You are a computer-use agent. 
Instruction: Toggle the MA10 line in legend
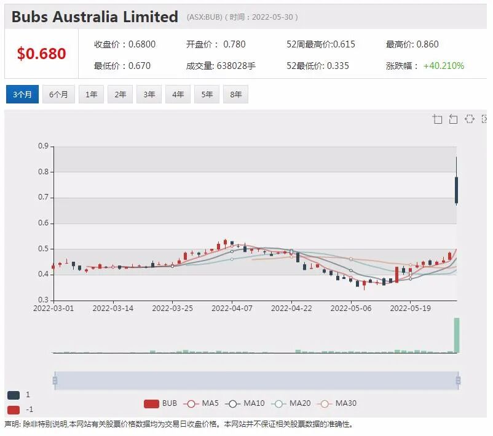point(245,403)
